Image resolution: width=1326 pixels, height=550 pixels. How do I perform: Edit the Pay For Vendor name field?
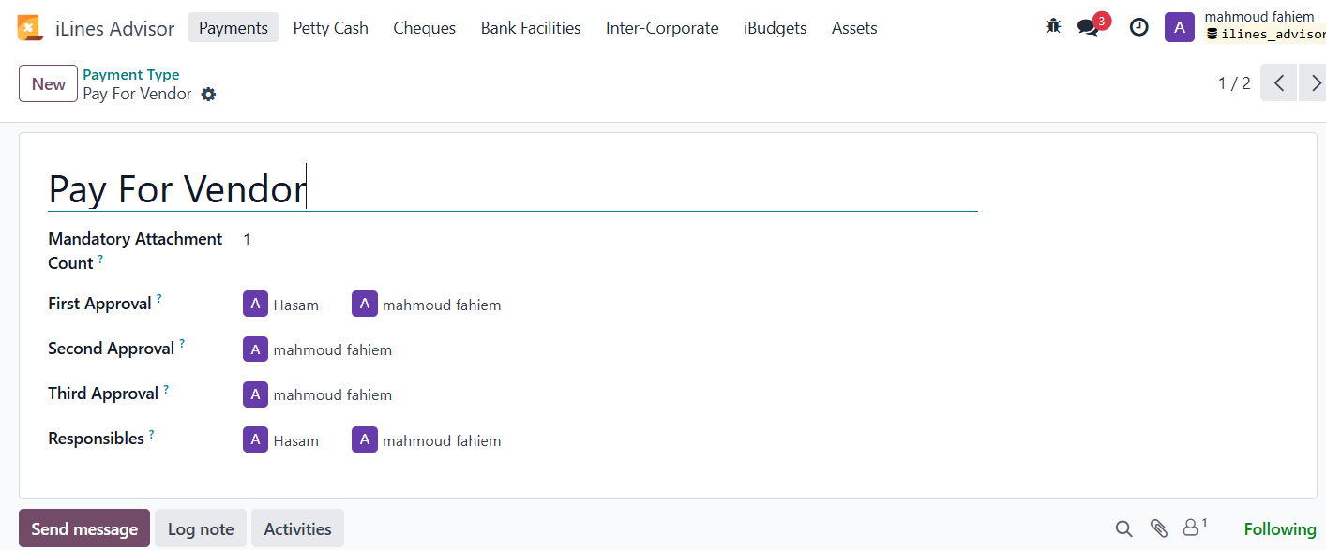point(513,188)
